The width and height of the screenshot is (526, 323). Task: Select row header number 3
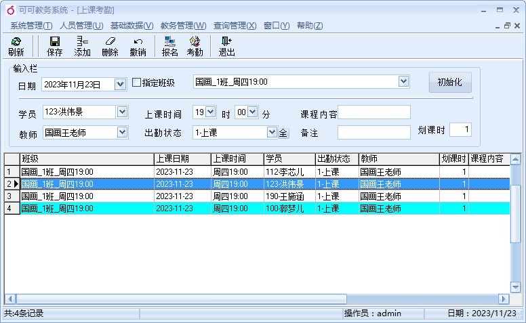coord(12,196)
